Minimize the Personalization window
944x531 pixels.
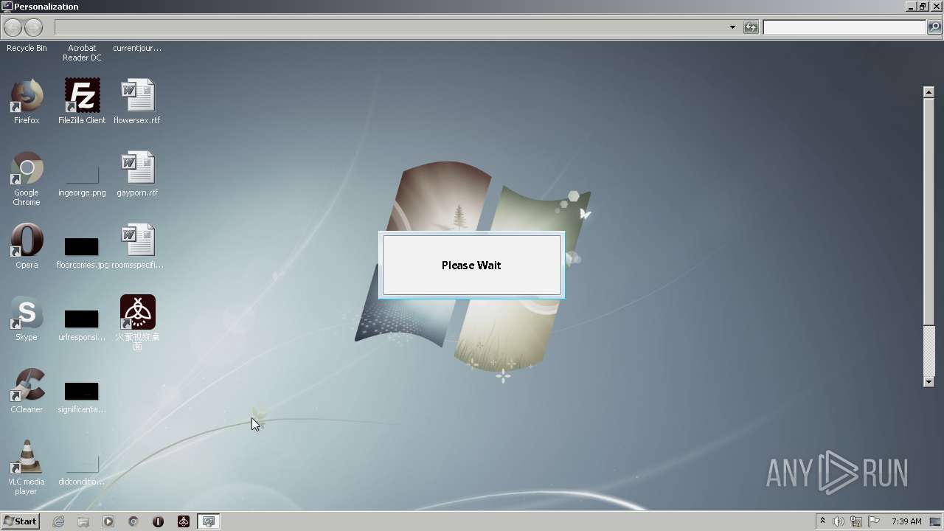tap(911, 6)
